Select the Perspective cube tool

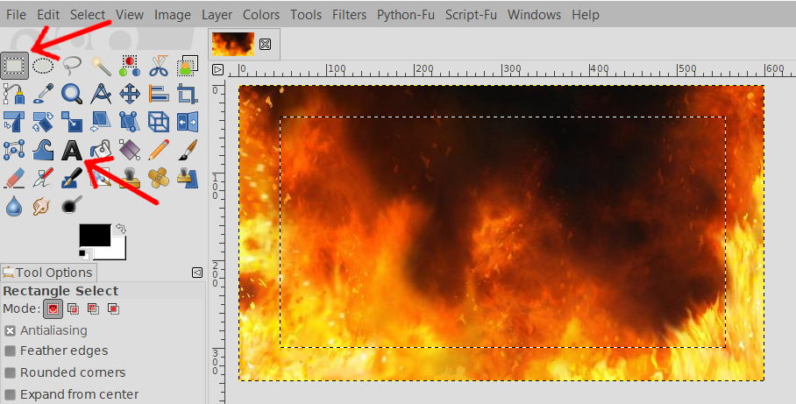click(x=159, y=122)
